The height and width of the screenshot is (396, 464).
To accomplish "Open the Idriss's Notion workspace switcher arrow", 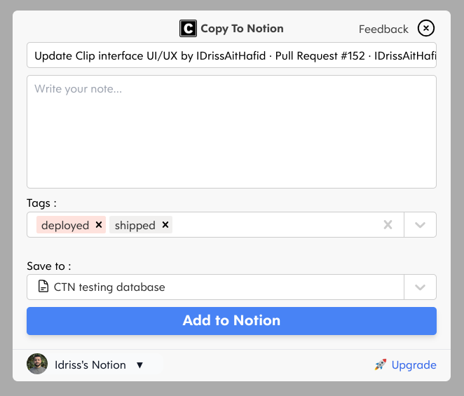I will pos(139,365).
